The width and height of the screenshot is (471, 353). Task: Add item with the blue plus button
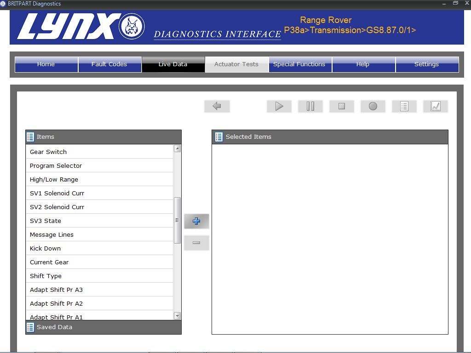tap(196, 221)
